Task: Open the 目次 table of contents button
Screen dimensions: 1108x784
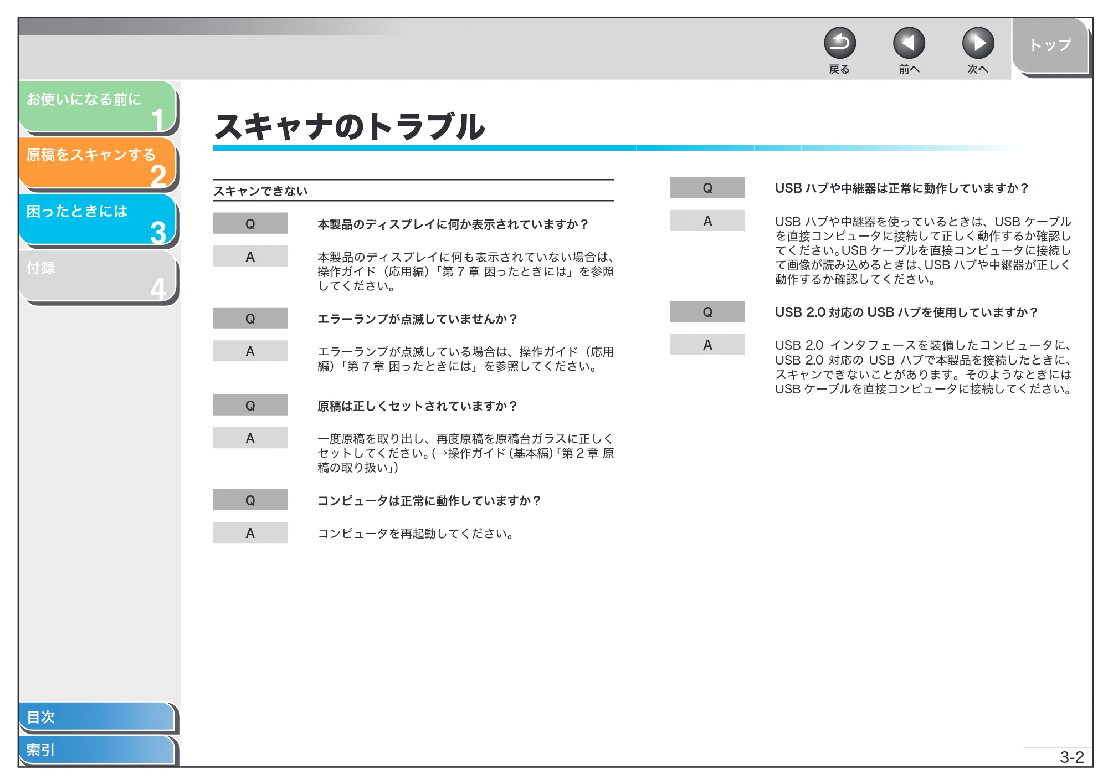Action: (96, 717)
